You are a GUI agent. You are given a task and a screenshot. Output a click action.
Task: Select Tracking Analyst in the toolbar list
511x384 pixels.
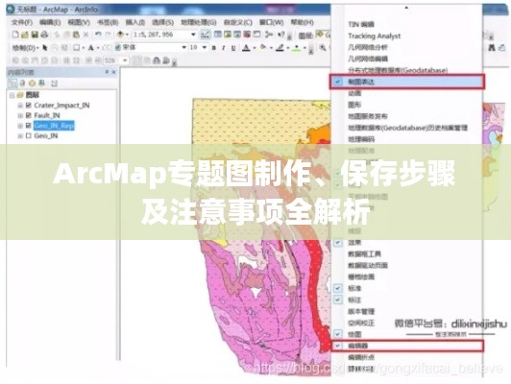click(375, 36)
